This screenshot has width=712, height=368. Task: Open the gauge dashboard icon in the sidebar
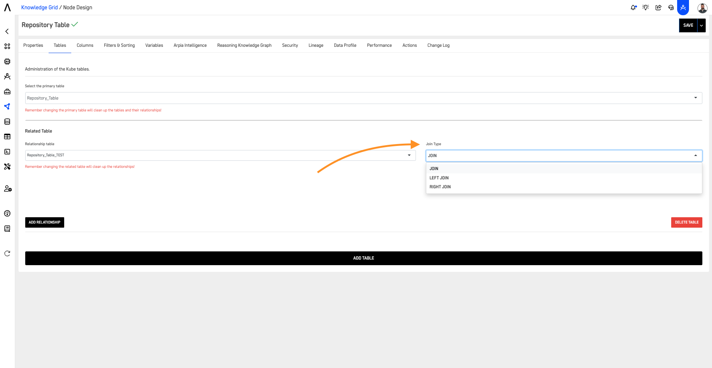[x=7, y=213]
